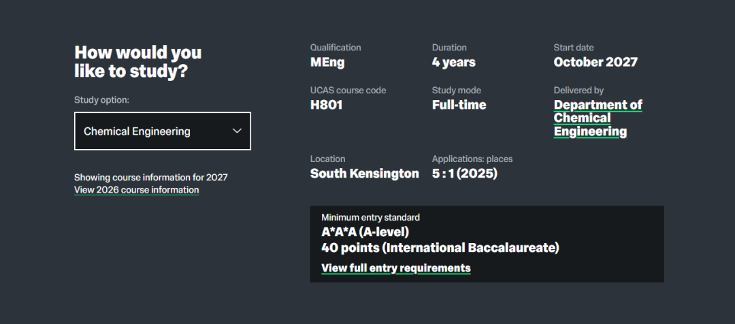Click Showing course information for 2027 text
735x324 pixels.
150,177
